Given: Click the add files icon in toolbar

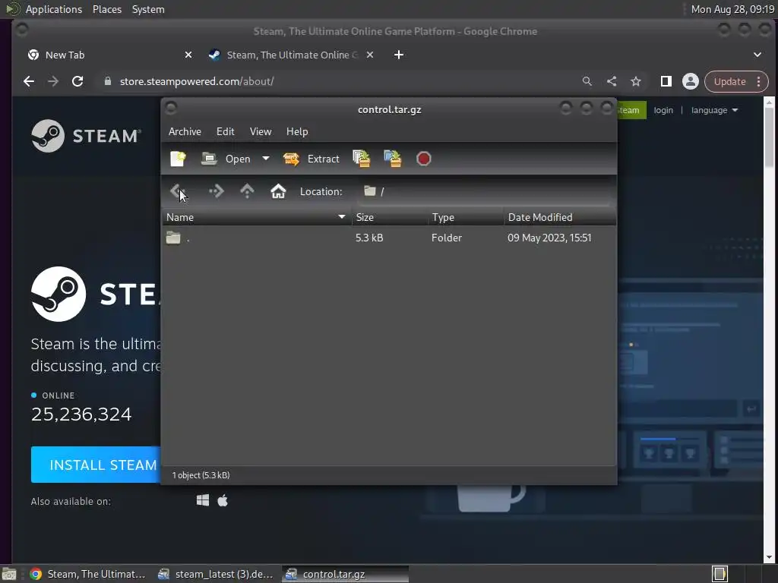Looking at the screenshot, I should pos(361,159).
